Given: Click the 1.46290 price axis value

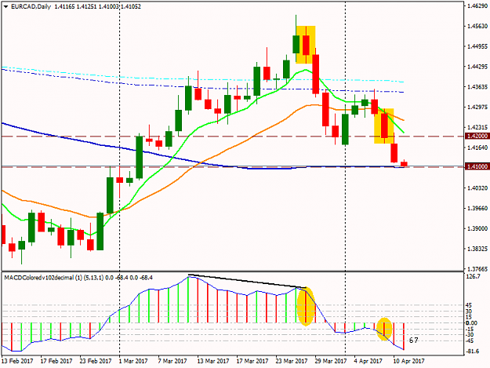Looking at the screenshot, I should [477, 5].
